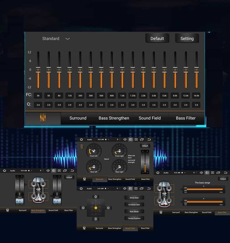
Task: Tap home icon in bass filter screen
Action: pos(158,173)
